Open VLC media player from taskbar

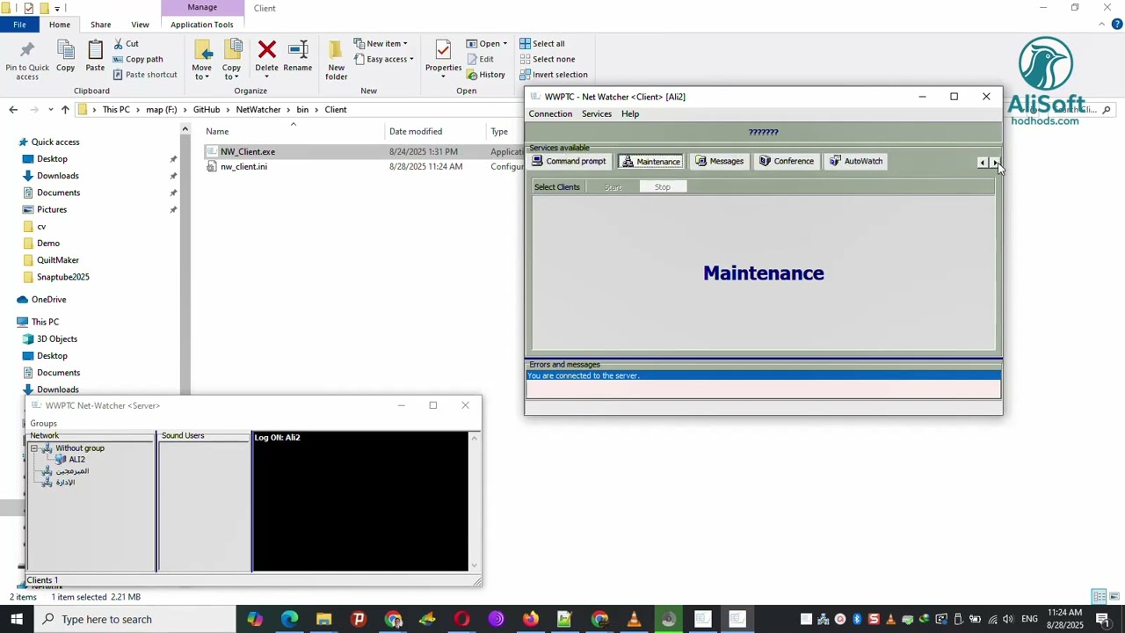[634, 619]
